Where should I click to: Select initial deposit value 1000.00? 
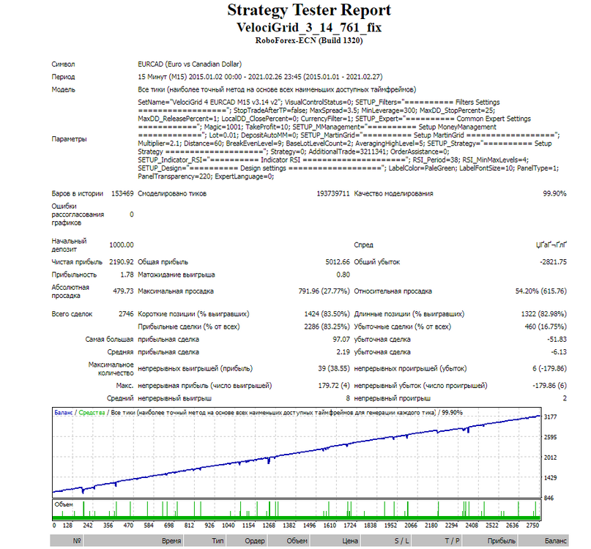click(x=122, y=245)
